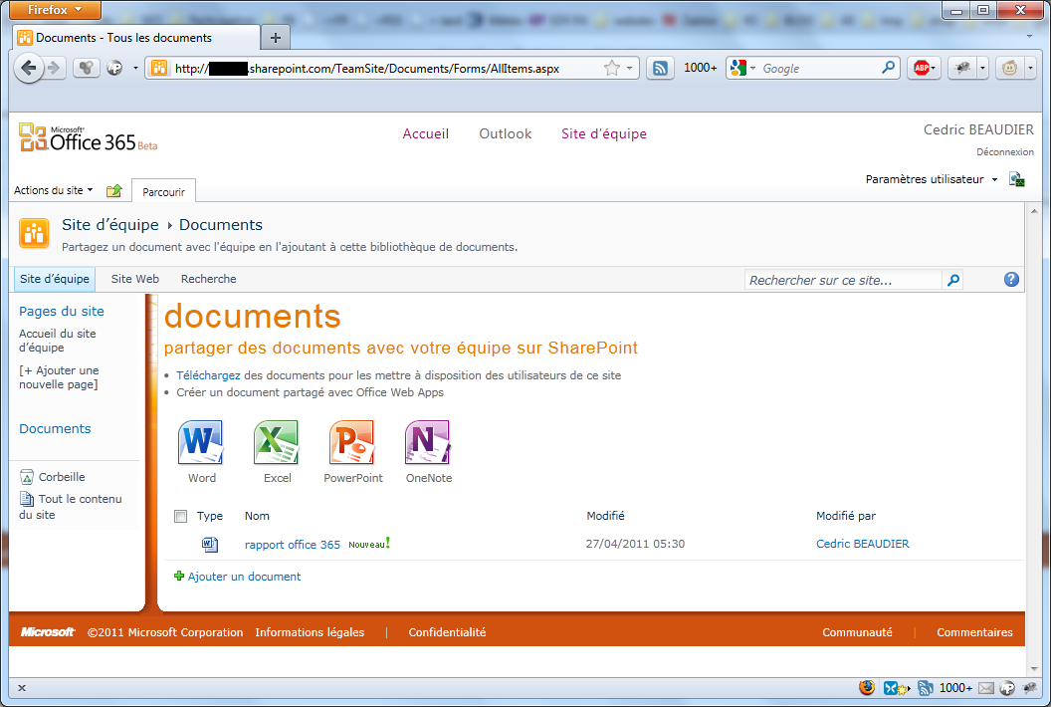Viewport: 1051px width, 707px height.
Task: Open a new browser tab with plus button
Action: click(x=276, y=38)
